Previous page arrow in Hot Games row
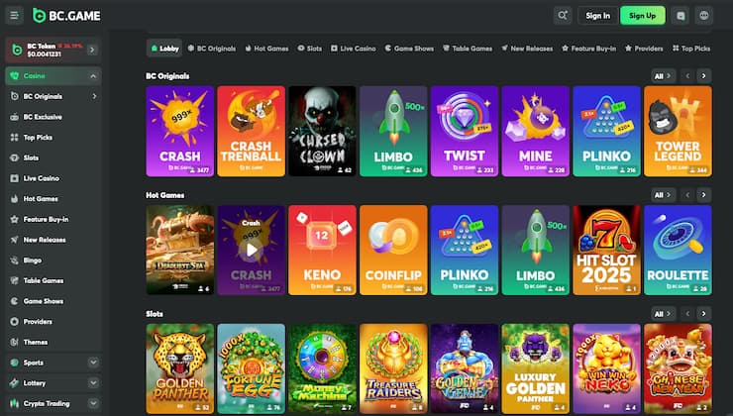The image size is (733, 416). pos(687,195)
